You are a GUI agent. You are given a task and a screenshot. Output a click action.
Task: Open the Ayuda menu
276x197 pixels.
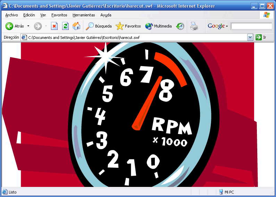coord(106,15)
